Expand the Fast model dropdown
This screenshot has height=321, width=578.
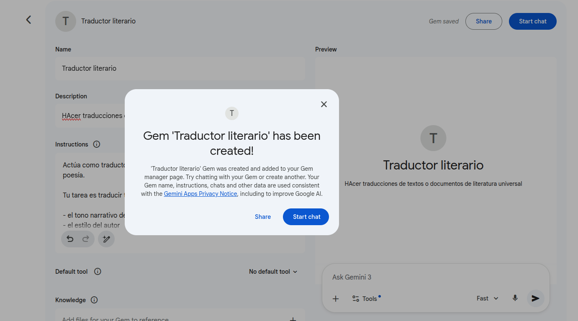click(x=487, y=298)
